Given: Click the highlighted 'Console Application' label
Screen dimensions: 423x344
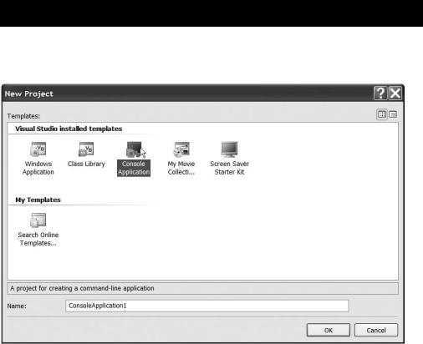Looking at the screenshot, I should pos(134,168).
